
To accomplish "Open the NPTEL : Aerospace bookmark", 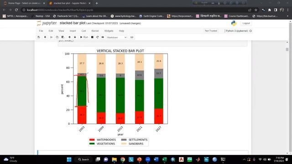I will tap(15, 16).
